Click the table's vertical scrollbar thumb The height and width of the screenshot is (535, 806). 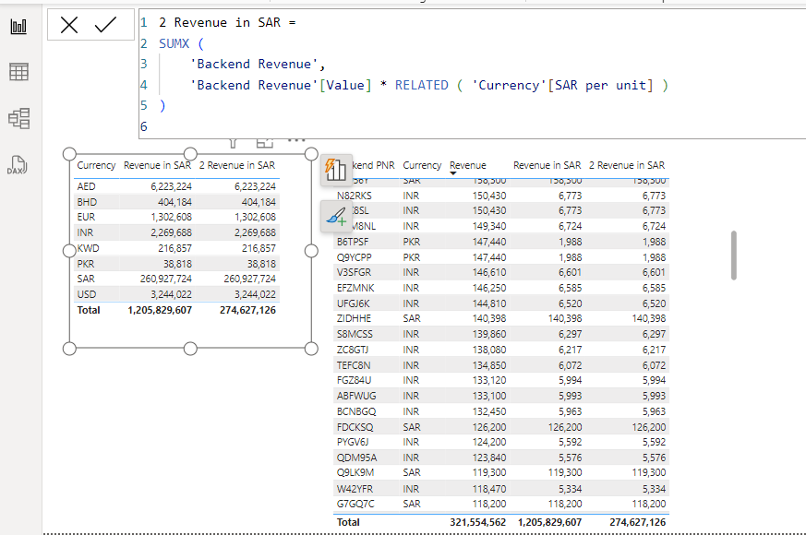click(733, 256)
